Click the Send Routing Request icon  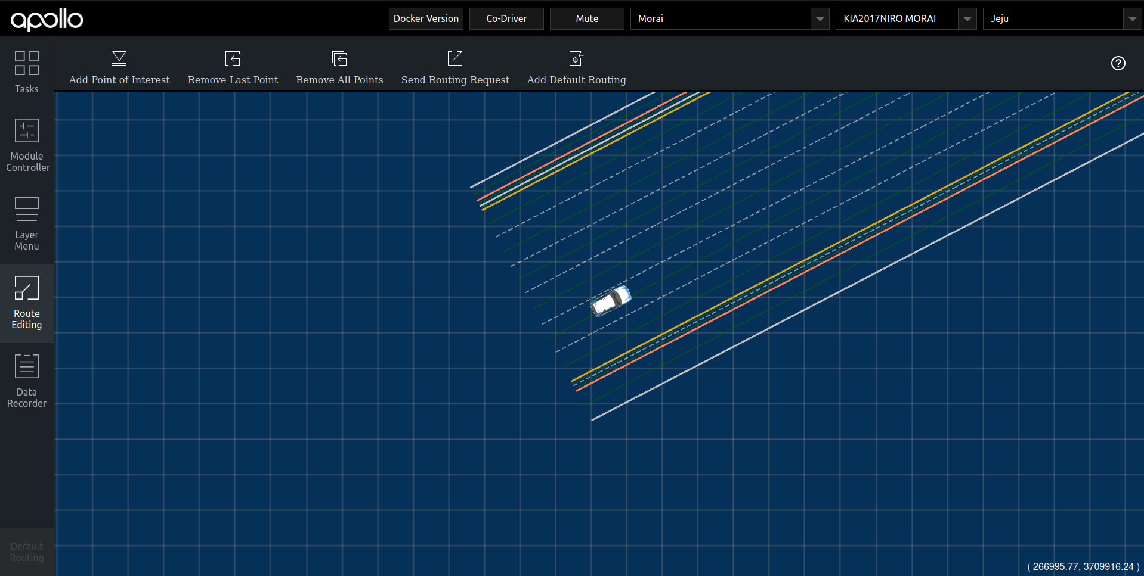[455, 58]
